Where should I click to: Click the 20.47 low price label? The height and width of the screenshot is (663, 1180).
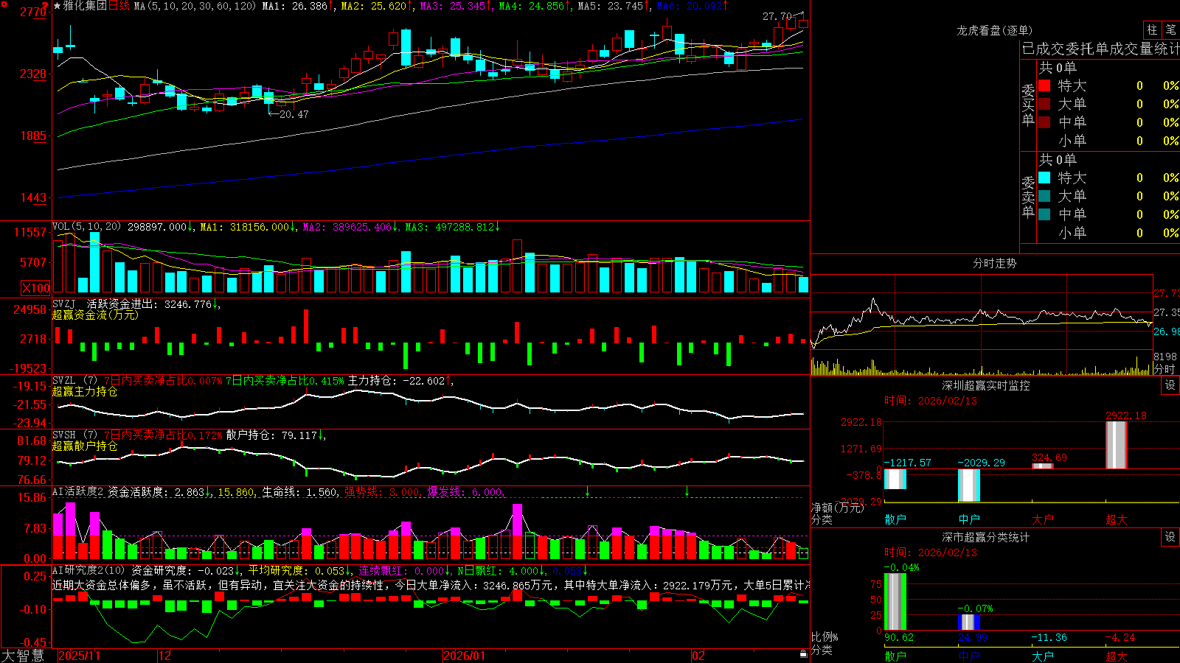tap(294, 114)
